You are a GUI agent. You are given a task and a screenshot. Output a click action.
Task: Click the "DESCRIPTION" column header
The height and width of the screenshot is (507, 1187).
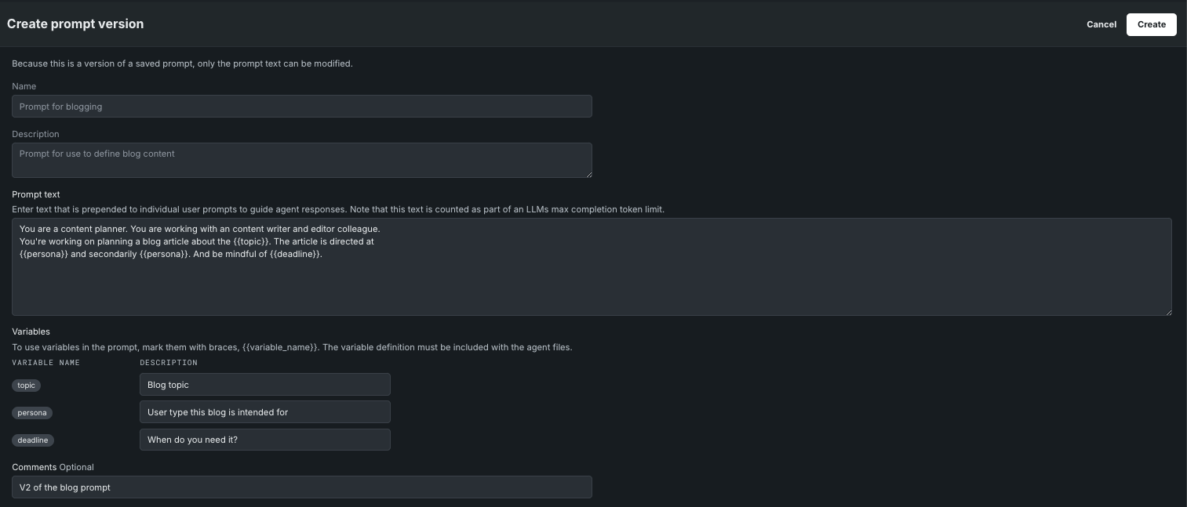(x=169, y=363)
